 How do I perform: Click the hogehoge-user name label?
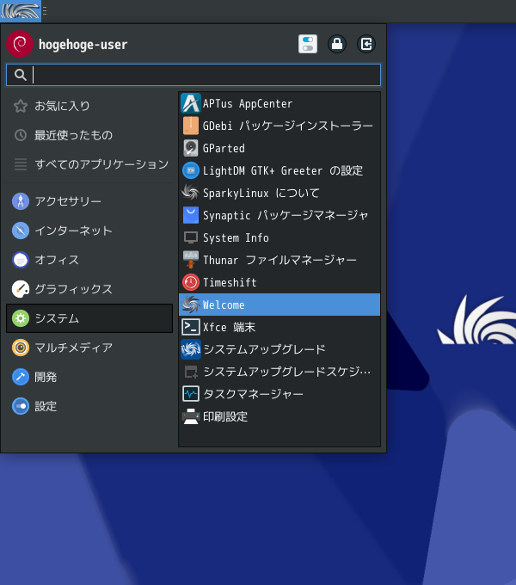click(x=83, y=45)
